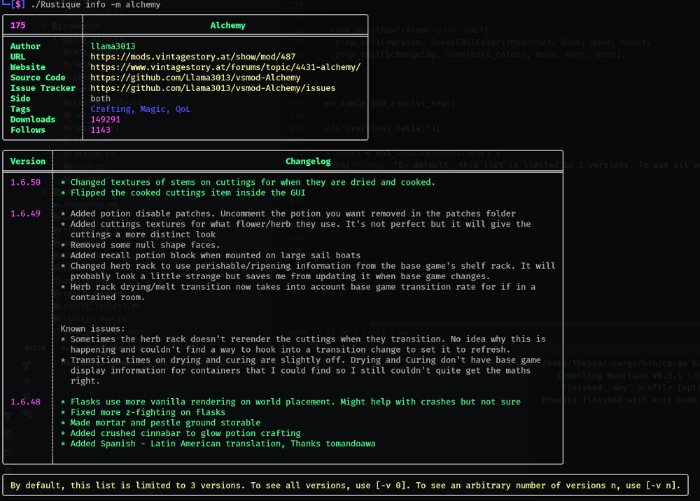
Task: Click the Fixed more z-fighting on flasks line
Action: point(143,412)
